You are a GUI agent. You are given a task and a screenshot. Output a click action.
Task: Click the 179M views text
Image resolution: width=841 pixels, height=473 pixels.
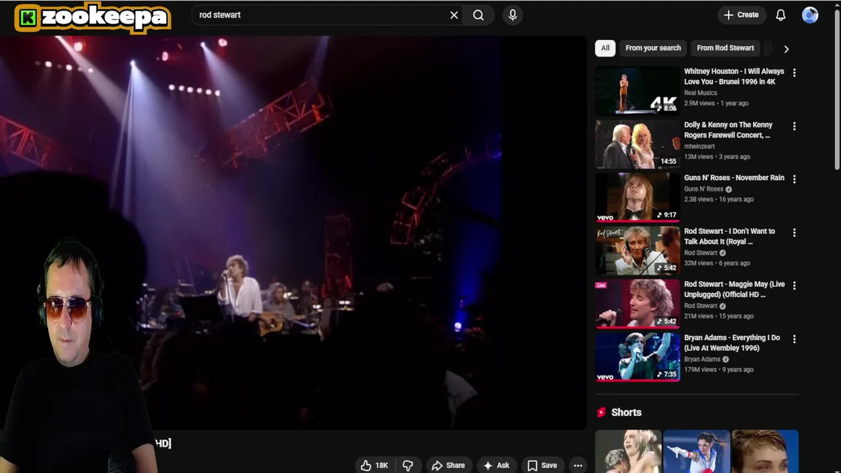pos(700,369)
